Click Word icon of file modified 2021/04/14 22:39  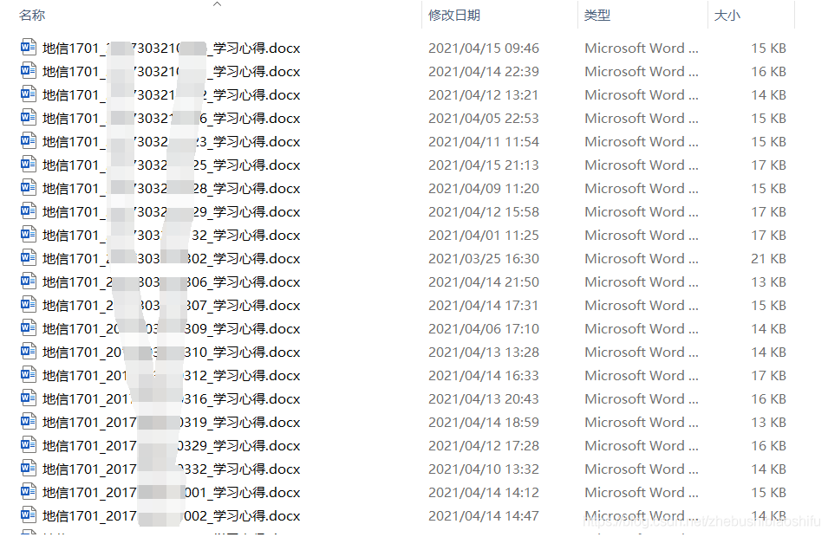(29, 70)
